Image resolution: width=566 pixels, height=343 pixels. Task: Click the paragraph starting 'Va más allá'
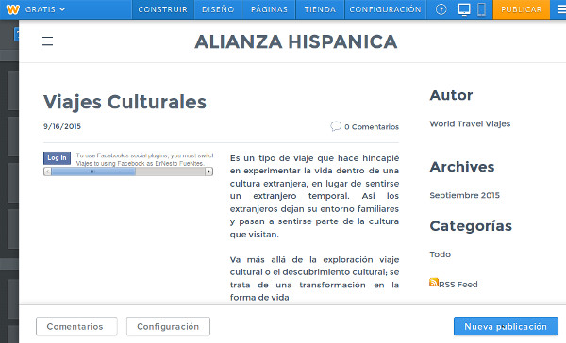[314, 278]
